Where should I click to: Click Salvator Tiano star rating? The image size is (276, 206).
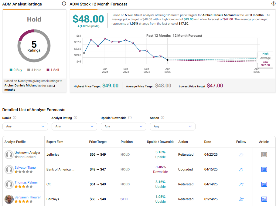(x=24, y=172)
